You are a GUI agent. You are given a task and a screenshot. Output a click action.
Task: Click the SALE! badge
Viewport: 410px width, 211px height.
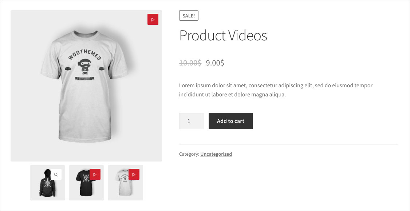click(x=189, y=16)
